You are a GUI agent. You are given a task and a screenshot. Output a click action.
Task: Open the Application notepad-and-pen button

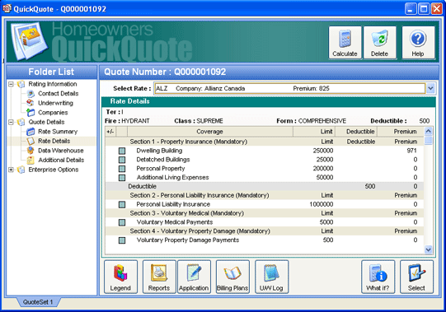pyautogui.click(x=194, y=277)
